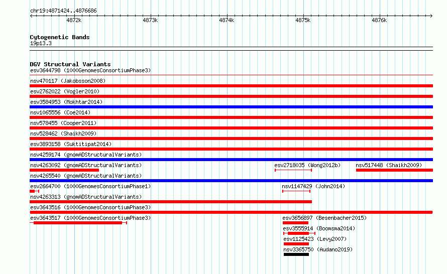
Task: Open esv2718035 (Wong2012b) label
Action: coord(307,165)
